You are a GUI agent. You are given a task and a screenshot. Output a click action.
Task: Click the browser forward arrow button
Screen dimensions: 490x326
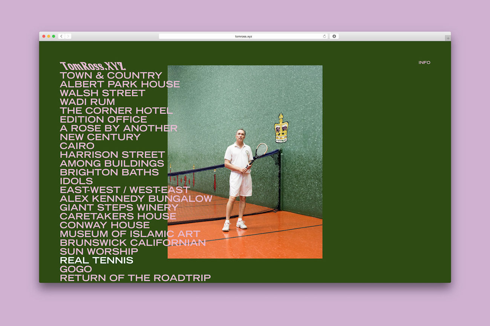click(x=68, y=36)
